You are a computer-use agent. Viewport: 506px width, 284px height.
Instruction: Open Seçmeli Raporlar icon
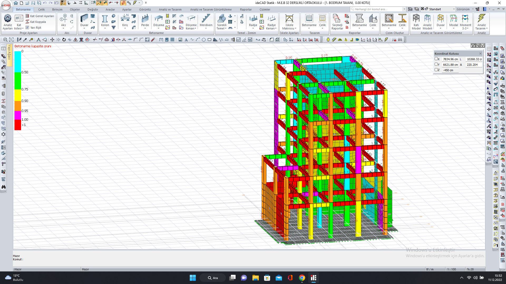(337, 22)
